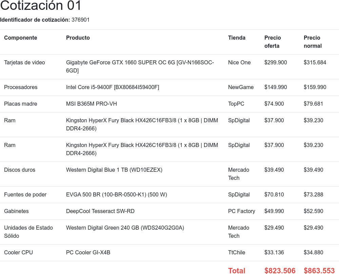Select the Gigabyte GeForce GTX 1660 SUPER product
The width and height of the screenshot is (339, 274).
coord(140,66)
